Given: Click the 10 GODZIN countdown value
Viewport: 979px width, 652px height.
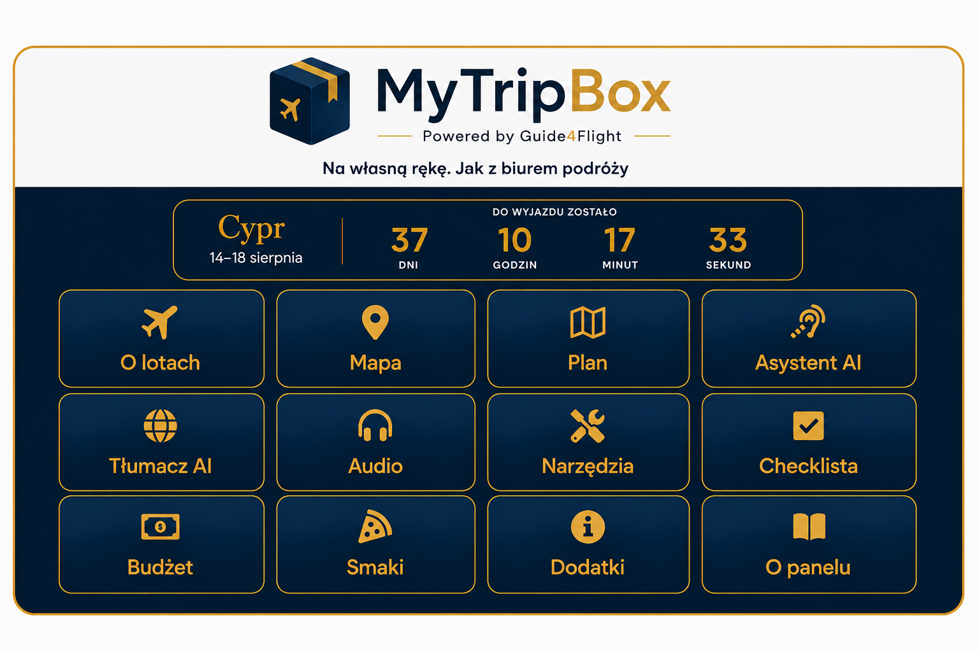Looking at the screenshot, I should click(x=515, y=248).
